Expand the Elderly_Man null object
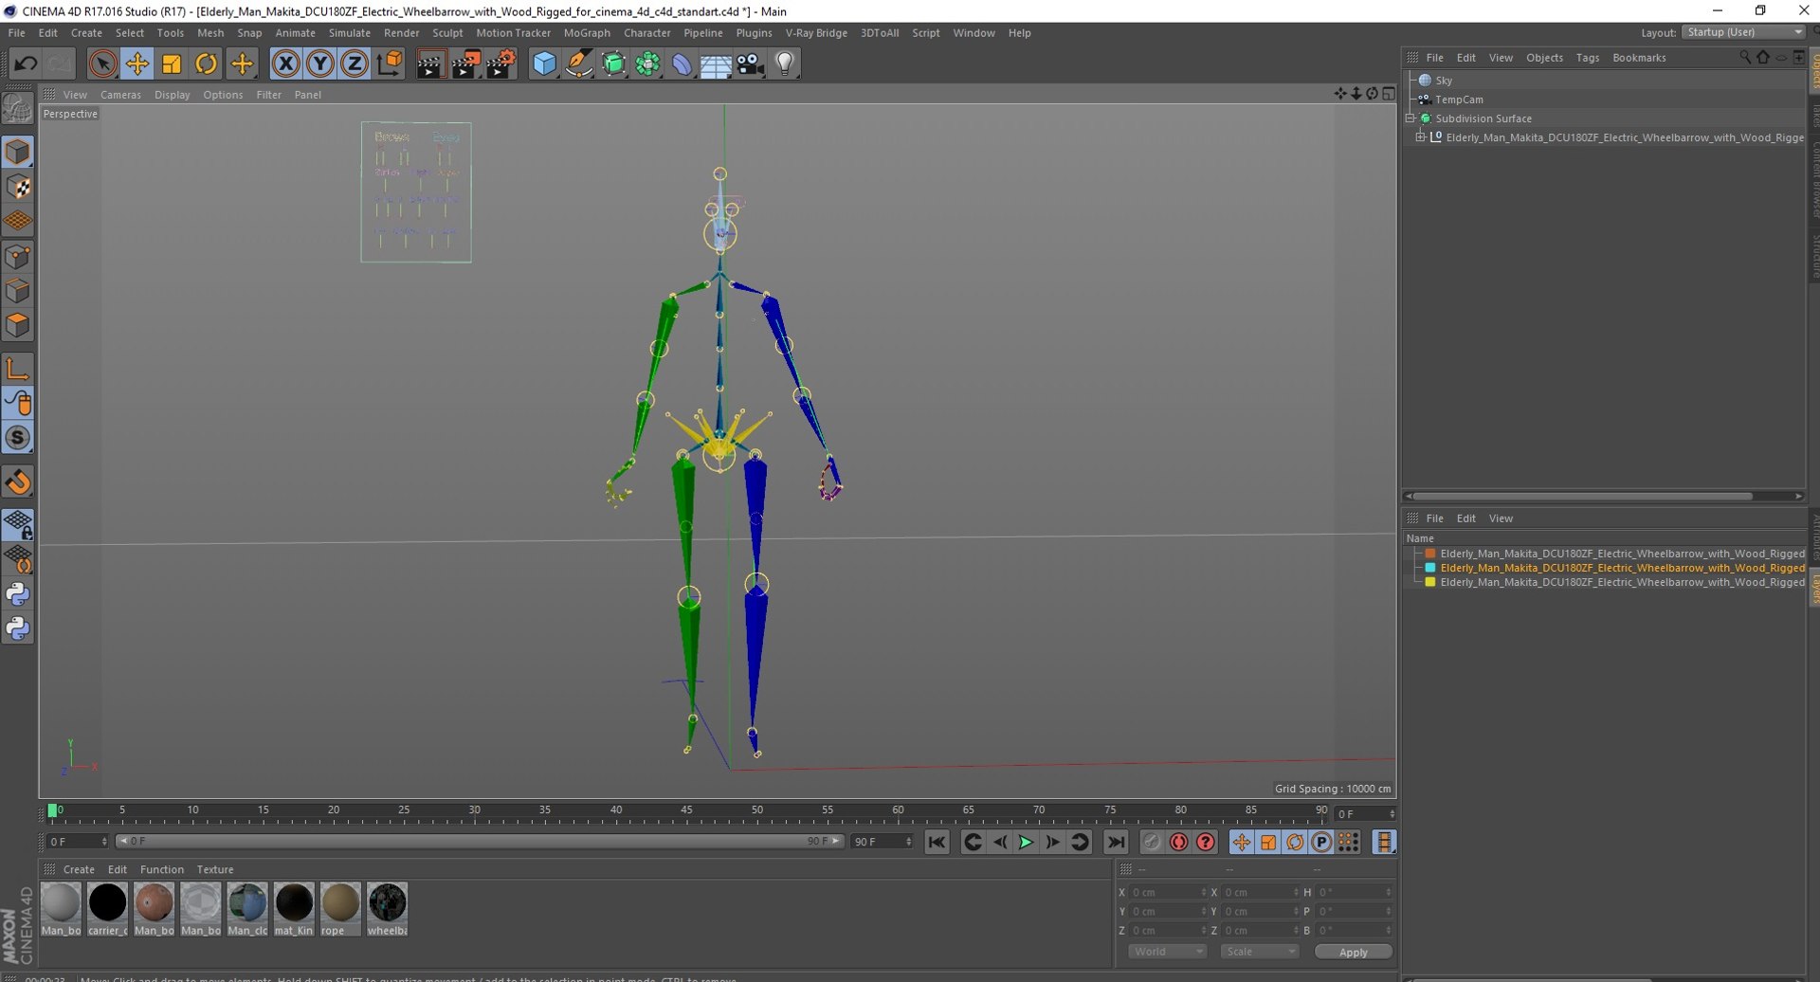 (1420, 137)
